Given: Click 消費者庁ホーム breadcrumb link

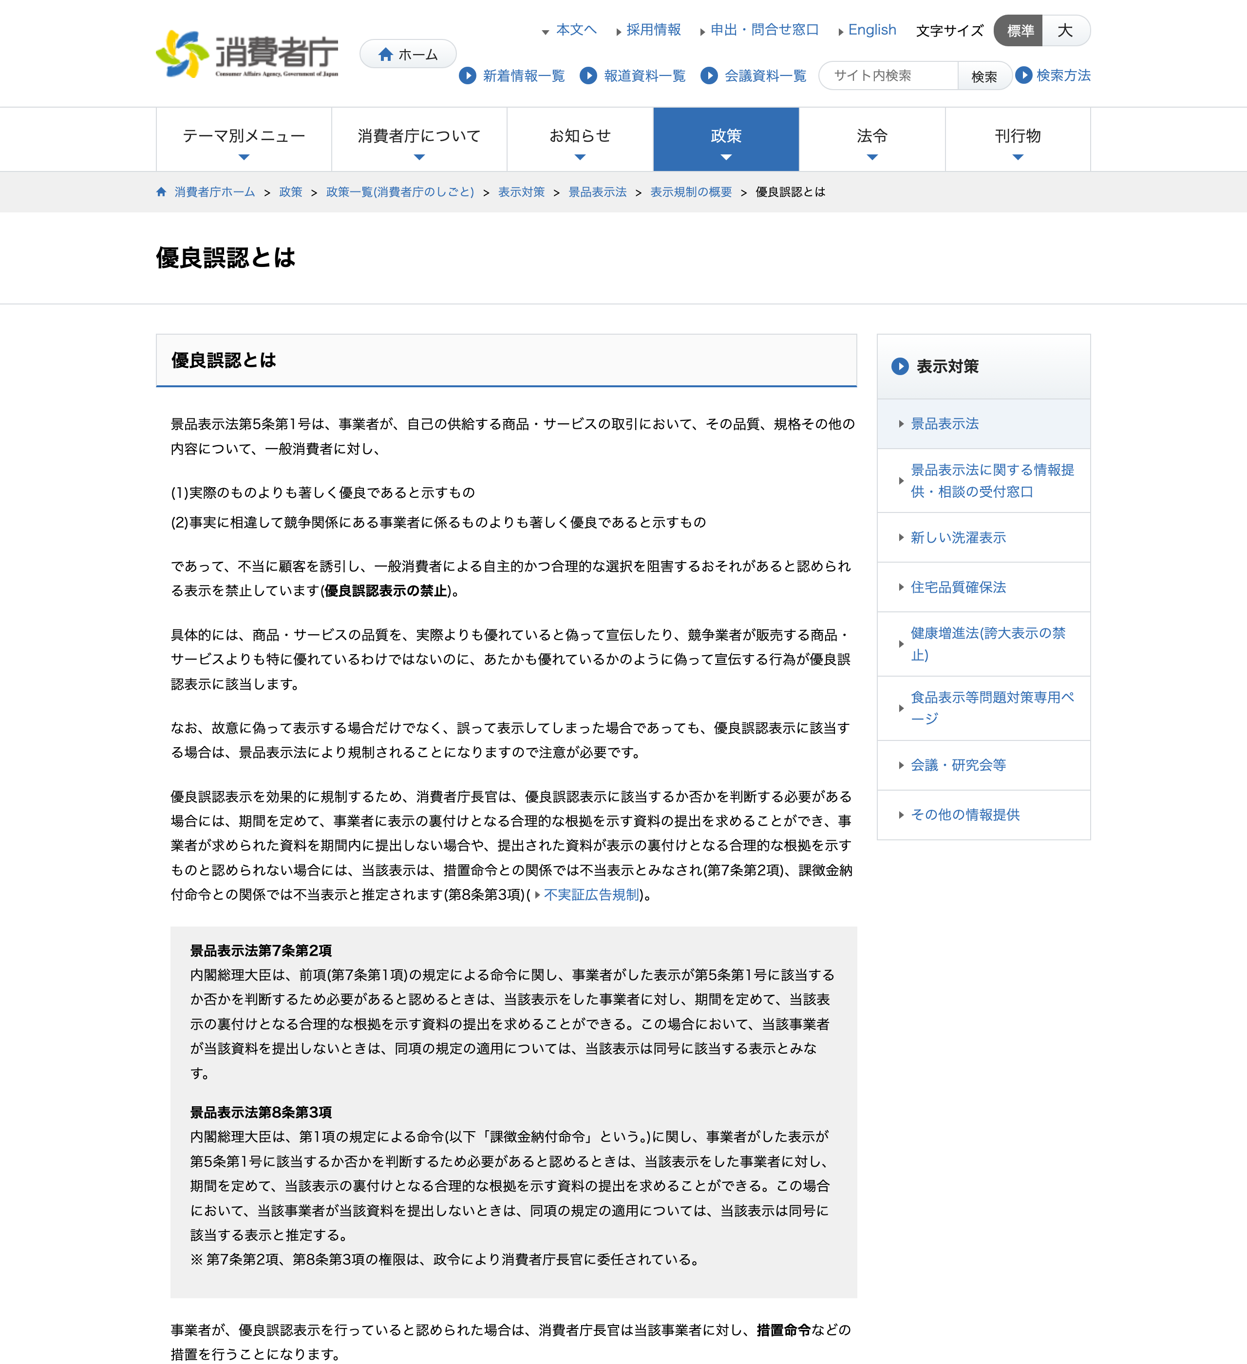Looking at the screenshot, I should (x=214, y=192).
